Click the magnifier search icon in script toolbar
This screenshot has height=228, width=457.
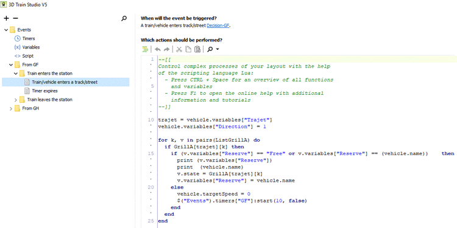point(210,49)
